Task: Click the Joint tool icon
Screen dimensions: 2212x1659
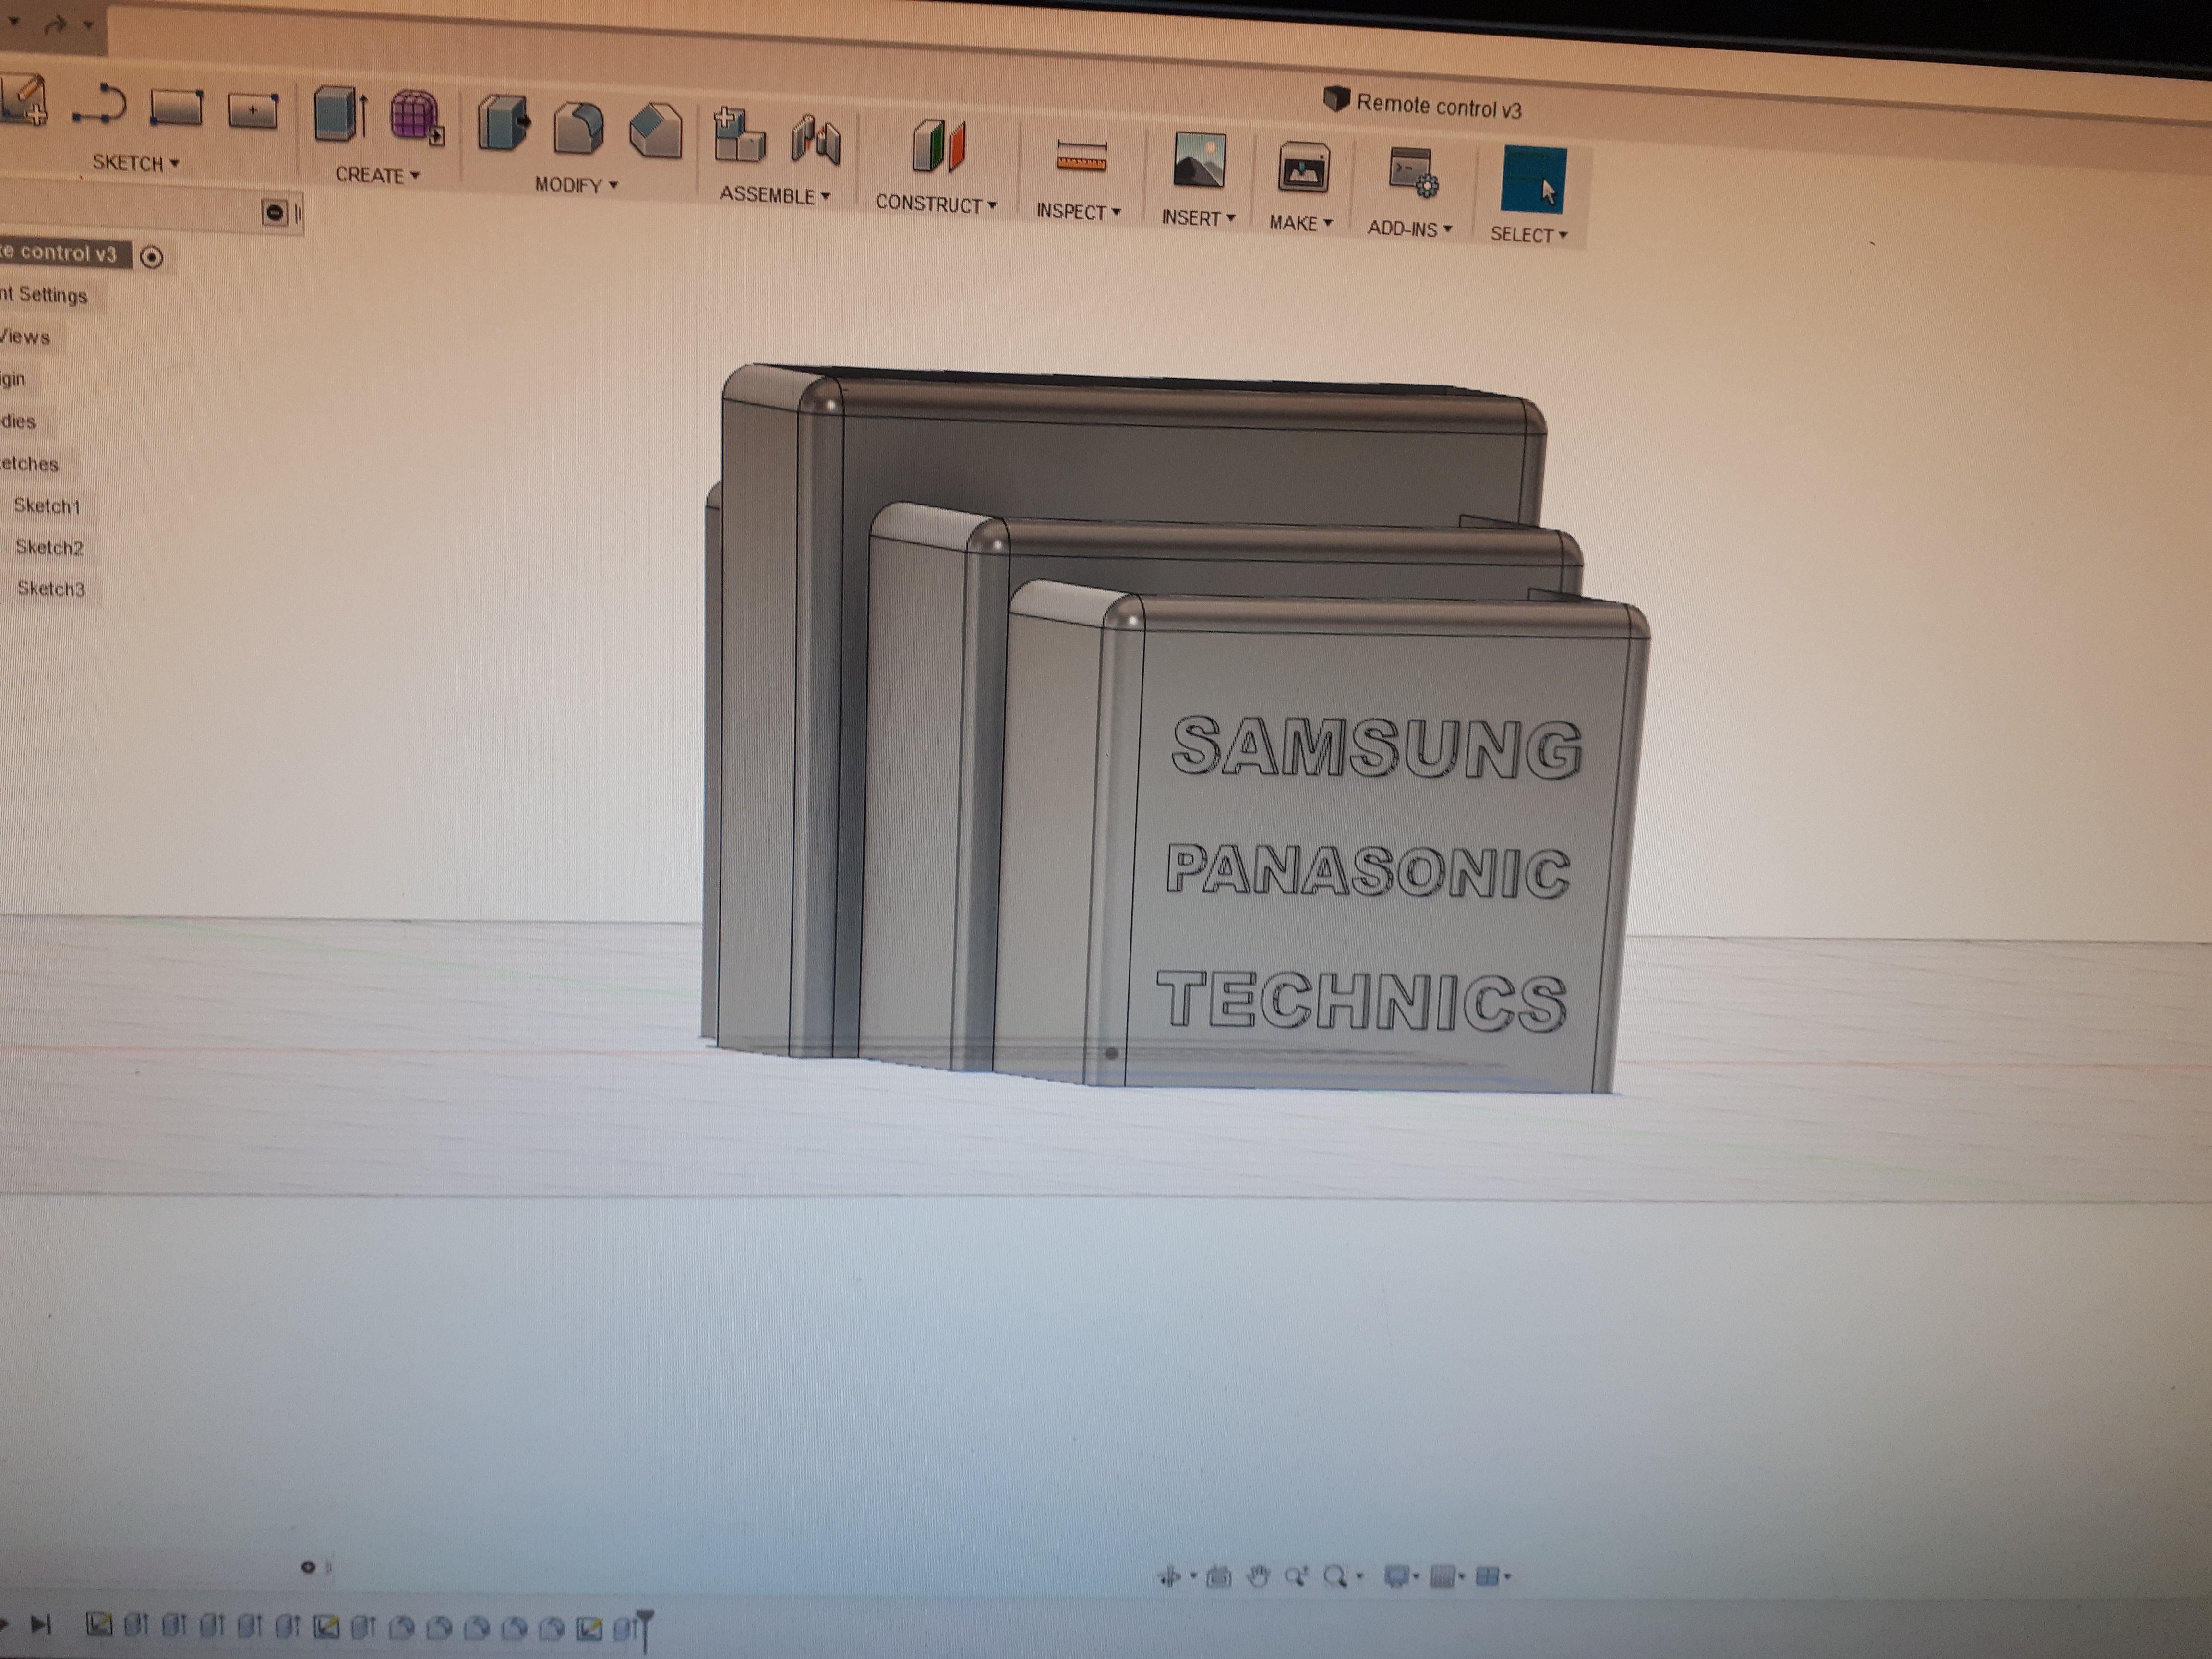Action: click(816, 140)
